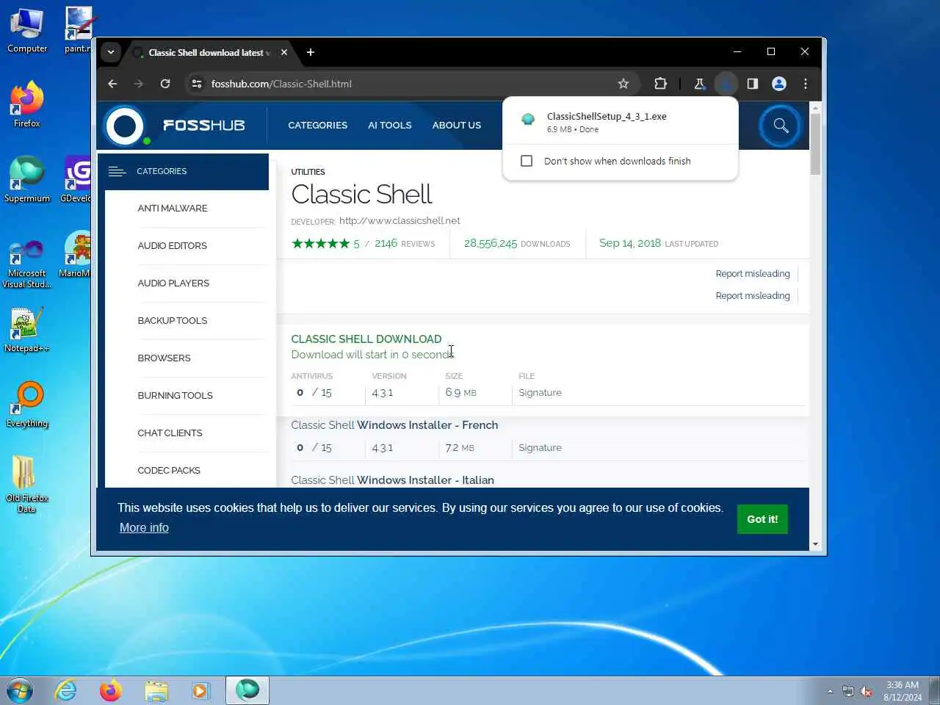
Task: Select the Everything desktop shortcut
Action: (x=27, y=405)
